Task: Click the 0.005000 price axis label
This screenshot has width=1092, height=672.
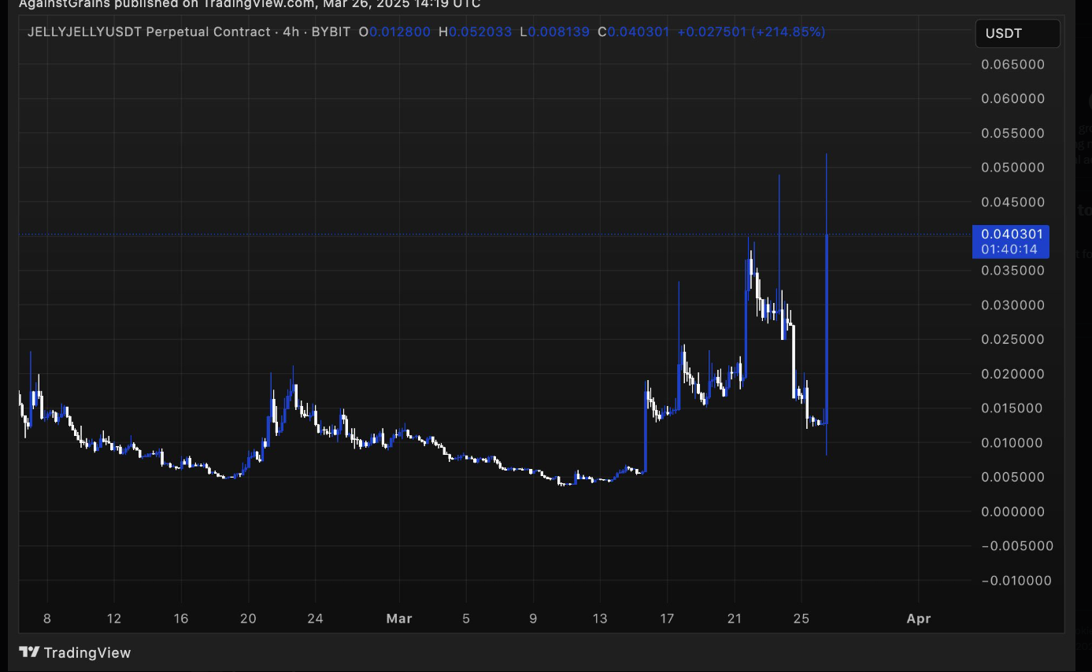Action: 1012,477
